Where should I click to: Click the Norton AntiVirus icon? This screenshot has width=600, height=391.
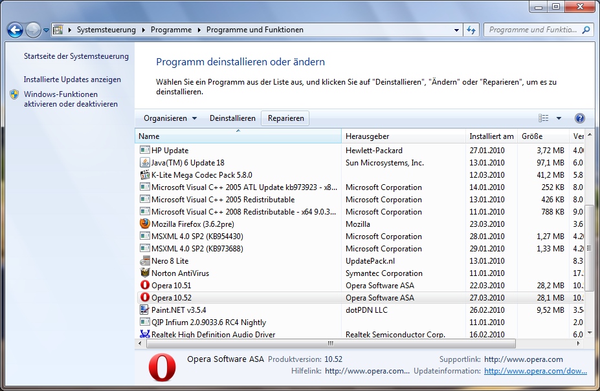click(x=144, y=273)
